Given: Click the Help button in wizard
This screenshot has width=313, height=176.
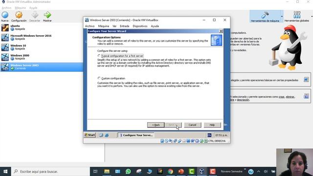Looking at the screenshot, I should tap(212, 125).
